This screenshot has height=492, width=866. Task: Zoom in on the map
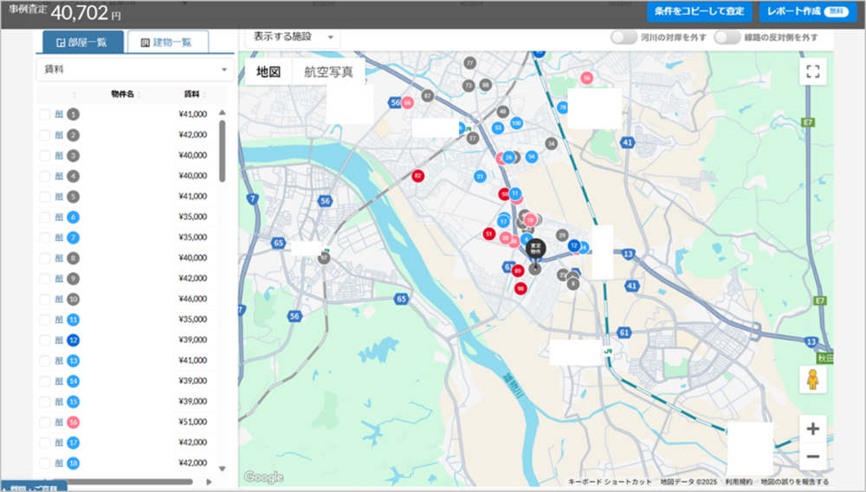click(x=812, y=429)
